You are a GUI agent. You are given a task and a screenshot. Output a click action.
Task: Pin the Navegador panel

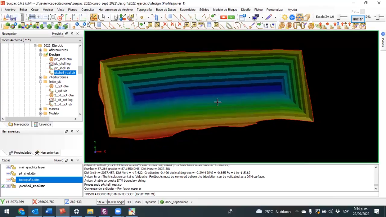coord(72,34)
